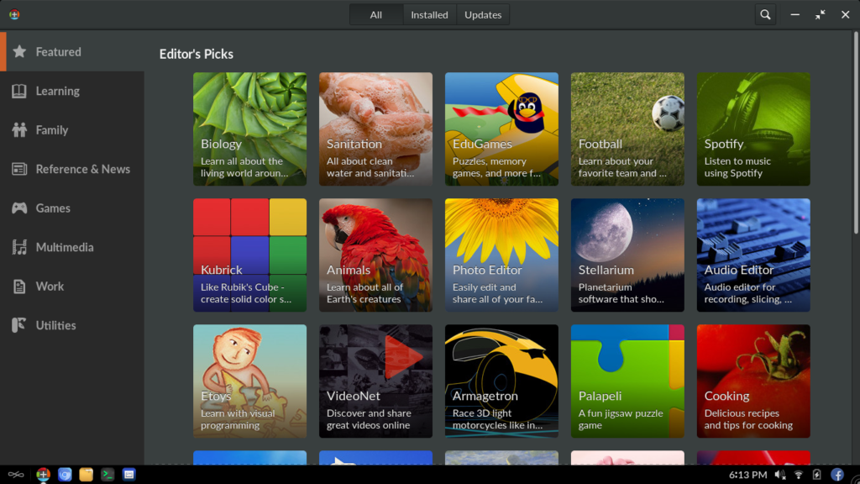860x484 pixels.
Task: Open the Games controller category
Action: [72, 208]
